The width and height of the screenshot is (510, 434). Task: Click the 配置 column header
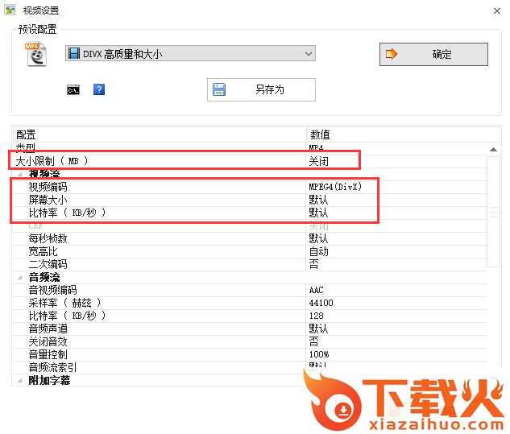tap(27, 134)
